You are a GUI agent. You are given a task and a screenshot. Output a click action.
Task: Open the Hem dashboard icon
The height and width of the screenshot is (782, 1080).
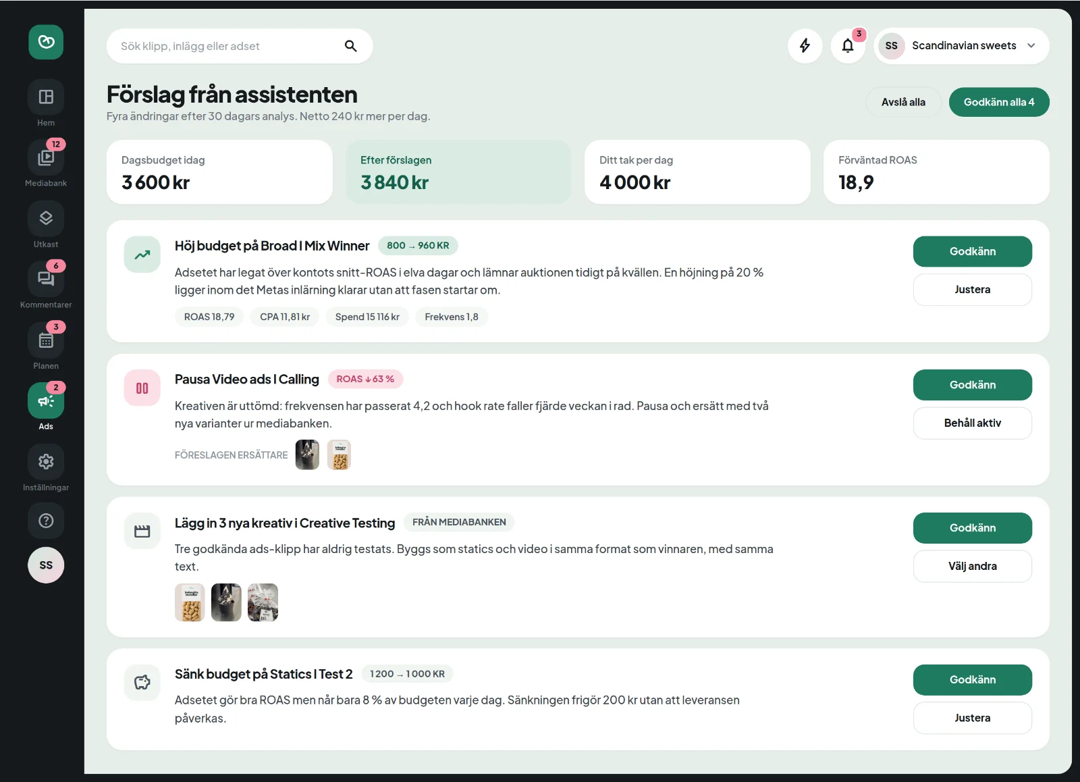click(46, 97)
